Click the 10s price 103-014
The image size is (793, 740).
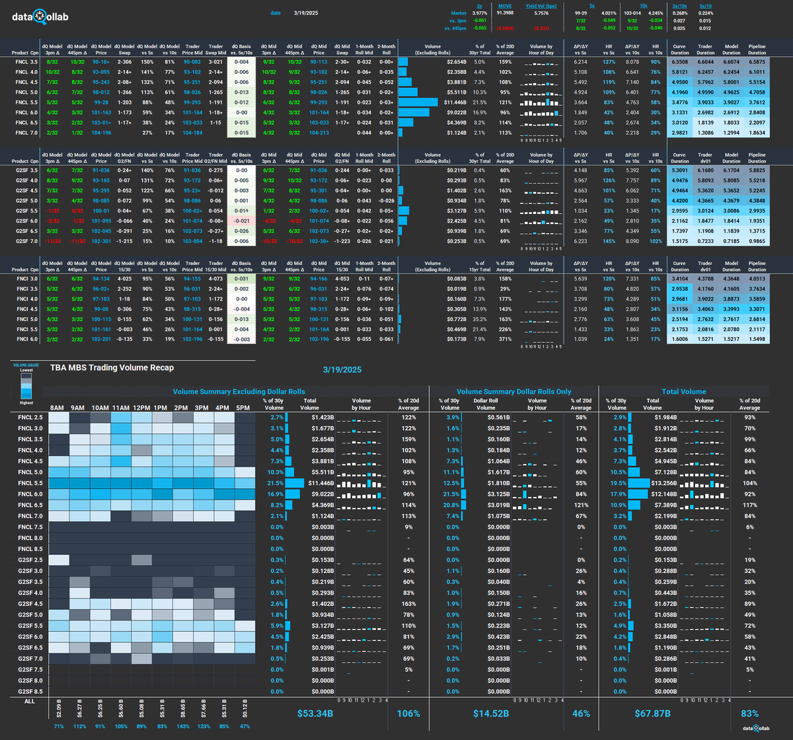pyautogui.click(x=632, y=12)
